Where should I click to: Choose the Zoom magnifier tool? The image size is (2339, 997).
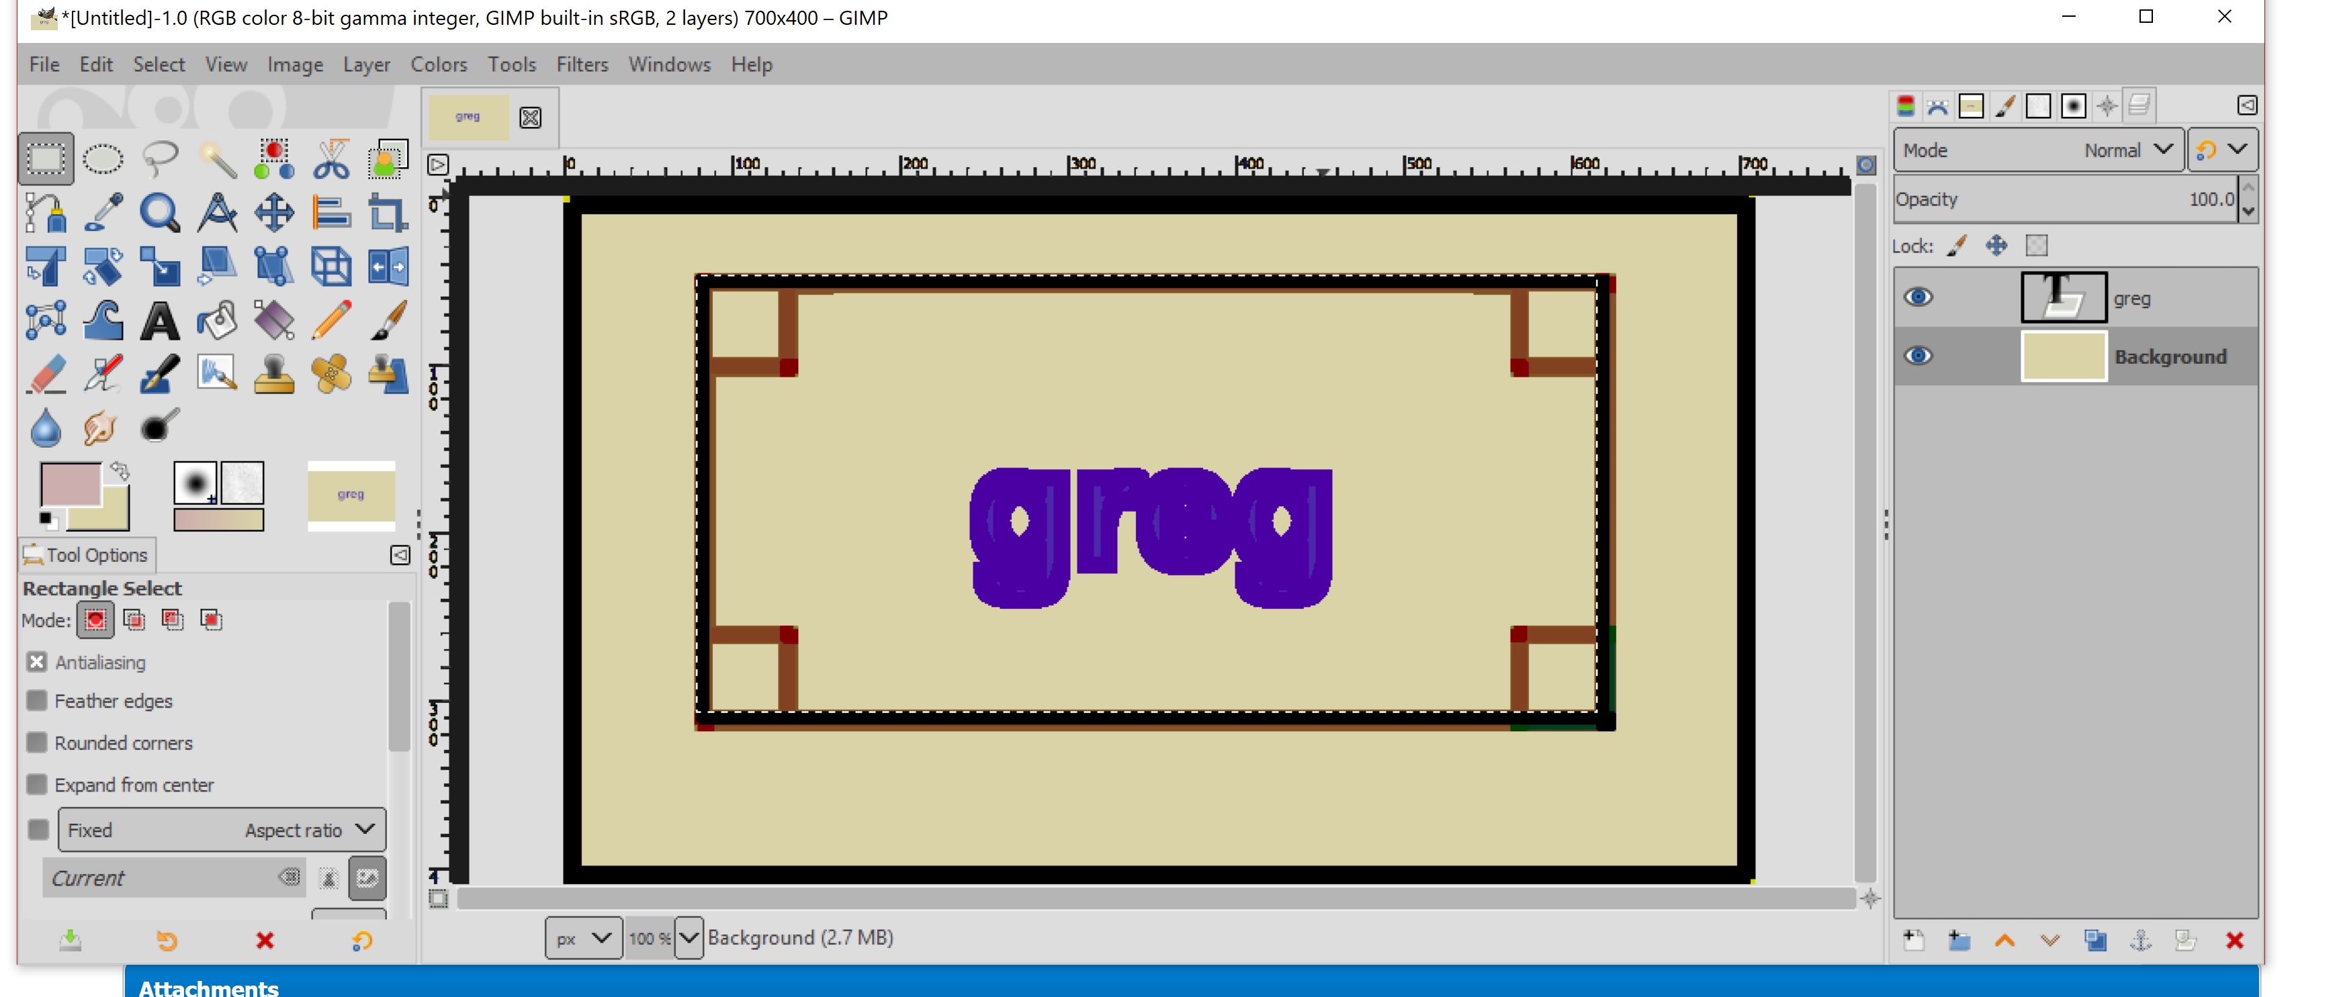(x=160, y=213)
